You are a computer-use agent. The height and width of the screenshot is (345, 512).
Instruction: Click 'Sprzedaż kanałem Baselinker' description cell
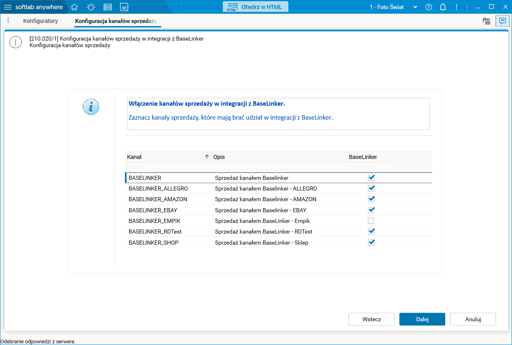pos(252,178)
